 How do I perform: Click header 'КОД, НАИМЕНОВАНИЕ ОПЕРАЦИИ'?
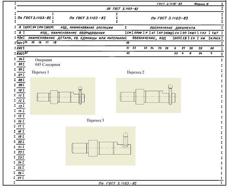click(x=87, y=27)
